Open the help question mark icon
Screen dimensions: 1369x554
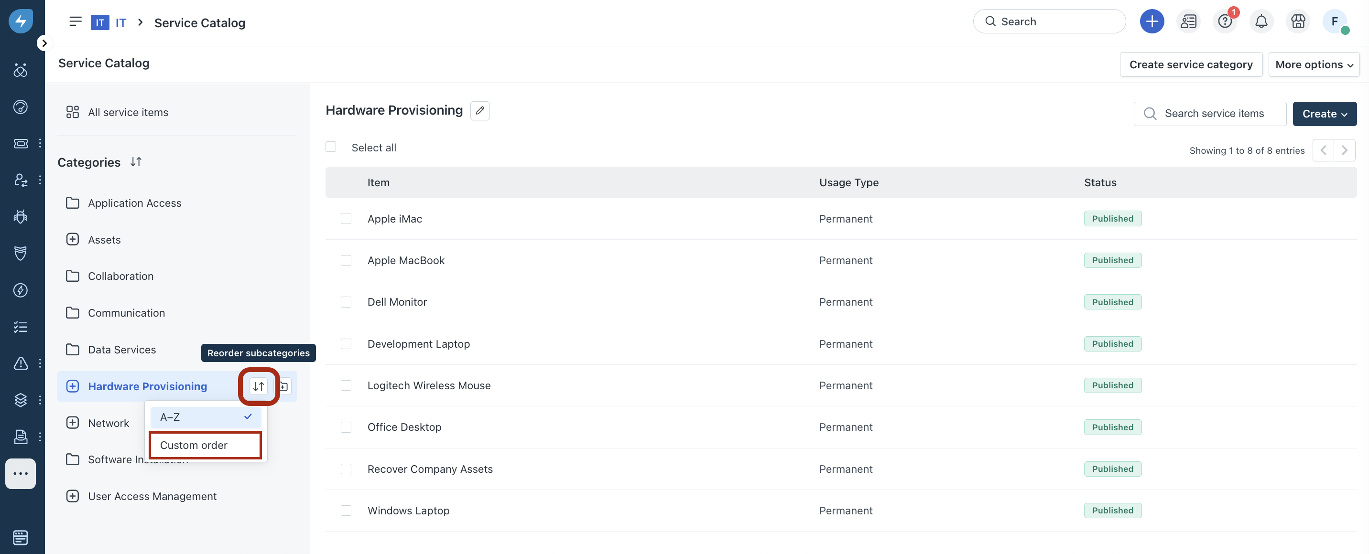pos(1225,21)
